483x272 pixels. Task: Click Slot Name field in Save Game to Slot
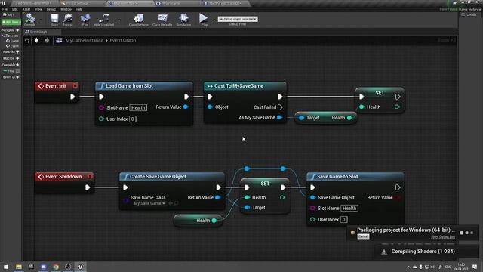pyautogui.click(x=349, y=209)
